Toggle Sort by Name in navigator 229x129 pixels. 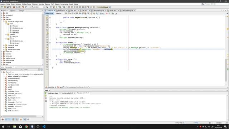[25, 119]
